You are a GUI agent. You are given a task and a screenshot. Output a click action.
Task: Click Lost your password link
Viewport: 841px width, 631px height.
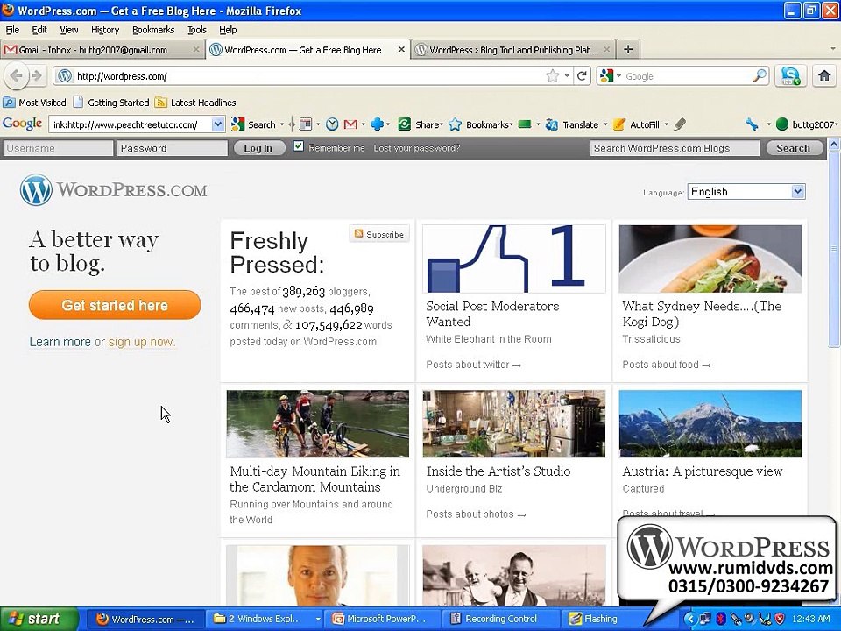click(417, 148)
